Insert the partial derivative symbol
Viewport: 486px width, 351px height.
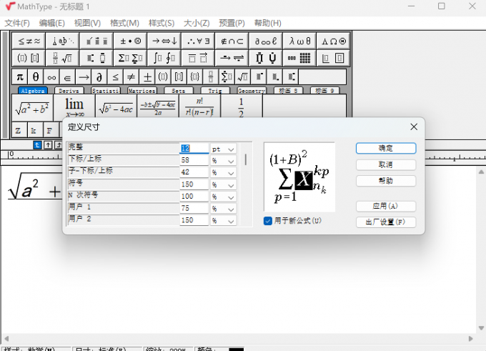(99, 76)
